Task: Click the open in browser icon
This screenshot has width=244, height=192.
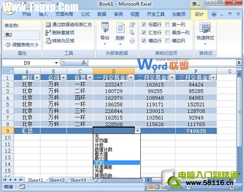Action: (x=132, y=33)
